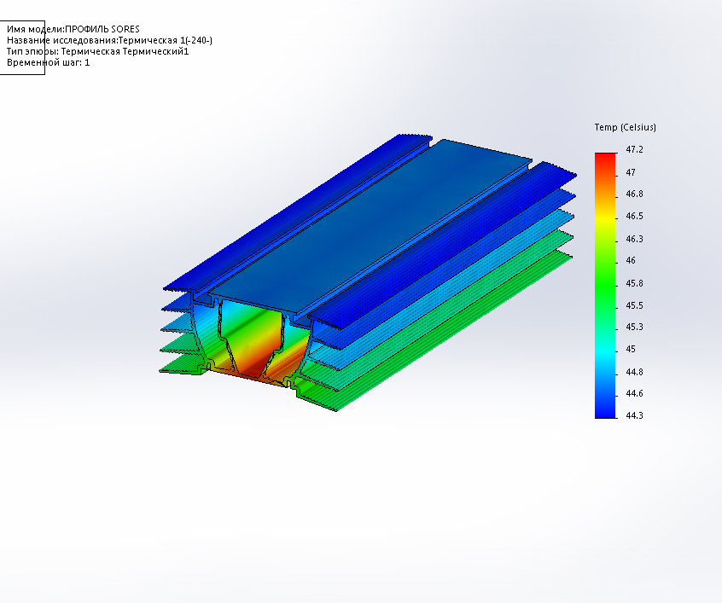
Task: Click the time step line 'Временной шаг: 1'
Action: [49, 62]
